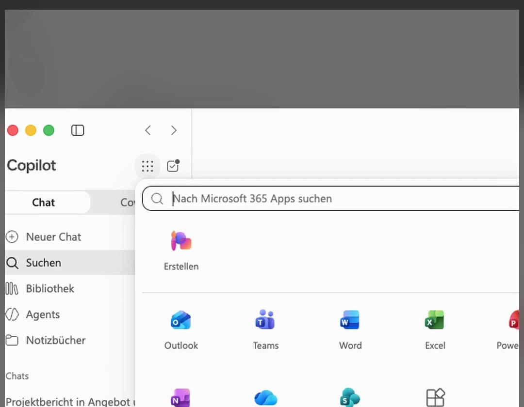524x407 pixels.
Task: Click the search magnifier in app search field
Action: [157, 199]
